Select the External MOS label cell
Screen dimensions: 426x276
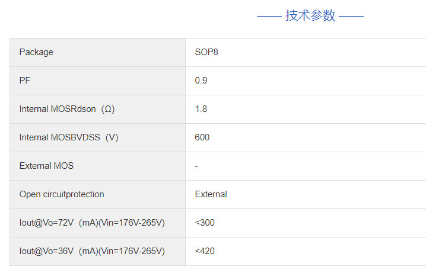pyautogui.click(x=46, y=166)
